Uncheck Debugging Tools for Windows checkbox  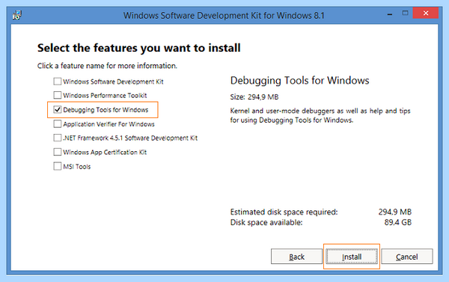coord(58,109)
